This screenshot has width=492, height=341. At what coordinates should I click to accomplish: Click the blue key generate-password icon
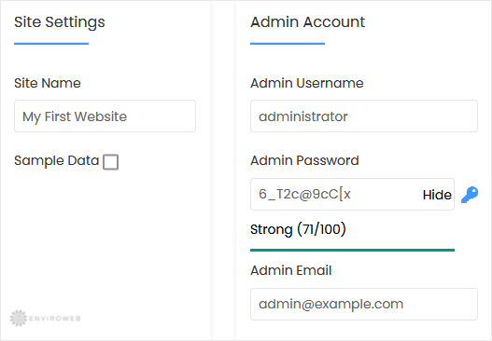pos(470,195)
